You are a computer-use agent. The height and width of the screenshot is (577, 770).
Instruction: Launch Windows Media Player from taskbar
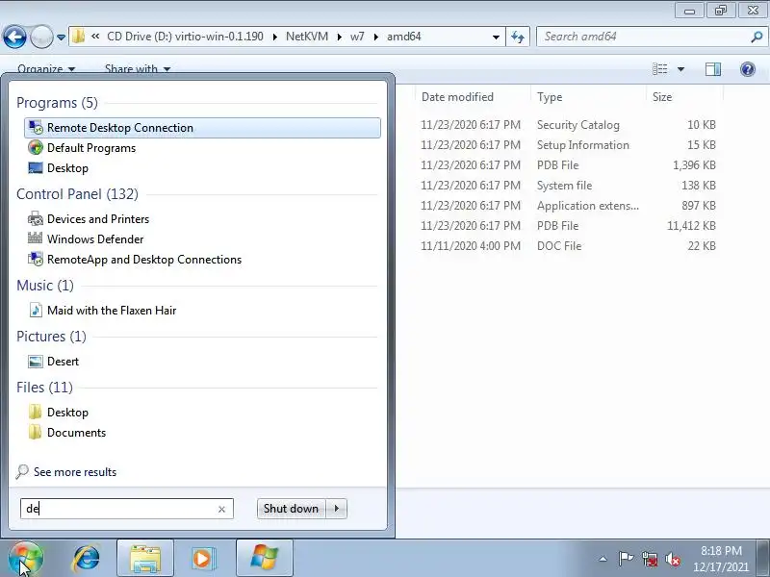[202, 559]
